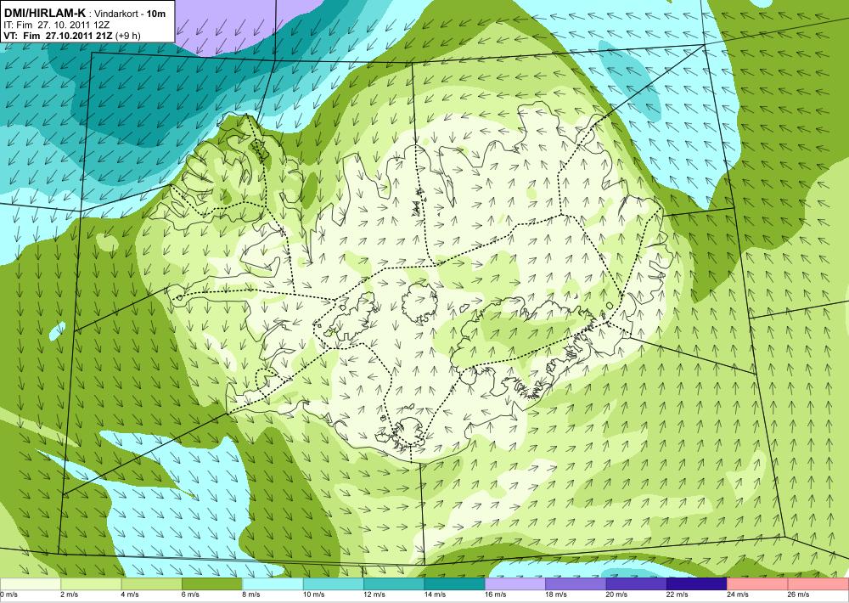Click the 22–24 m/s navy legend swatch

coord(697,584)
